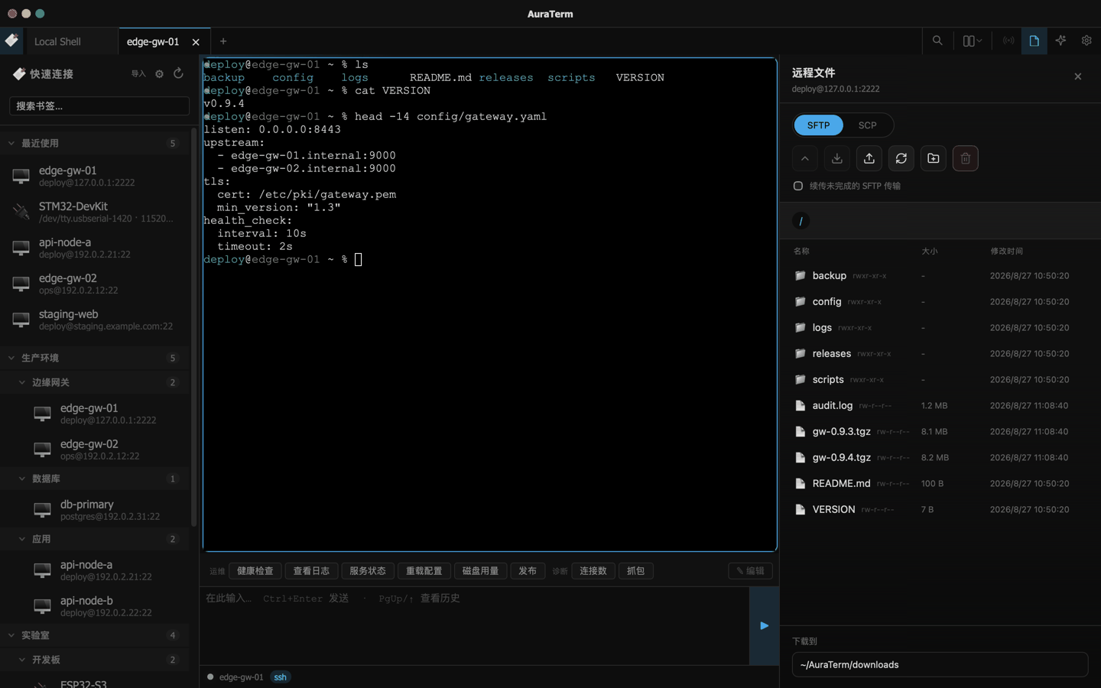This screenshot has height=688, width=1101.
Task: Open the db-primary bookmark
Action: pos(94,510)
